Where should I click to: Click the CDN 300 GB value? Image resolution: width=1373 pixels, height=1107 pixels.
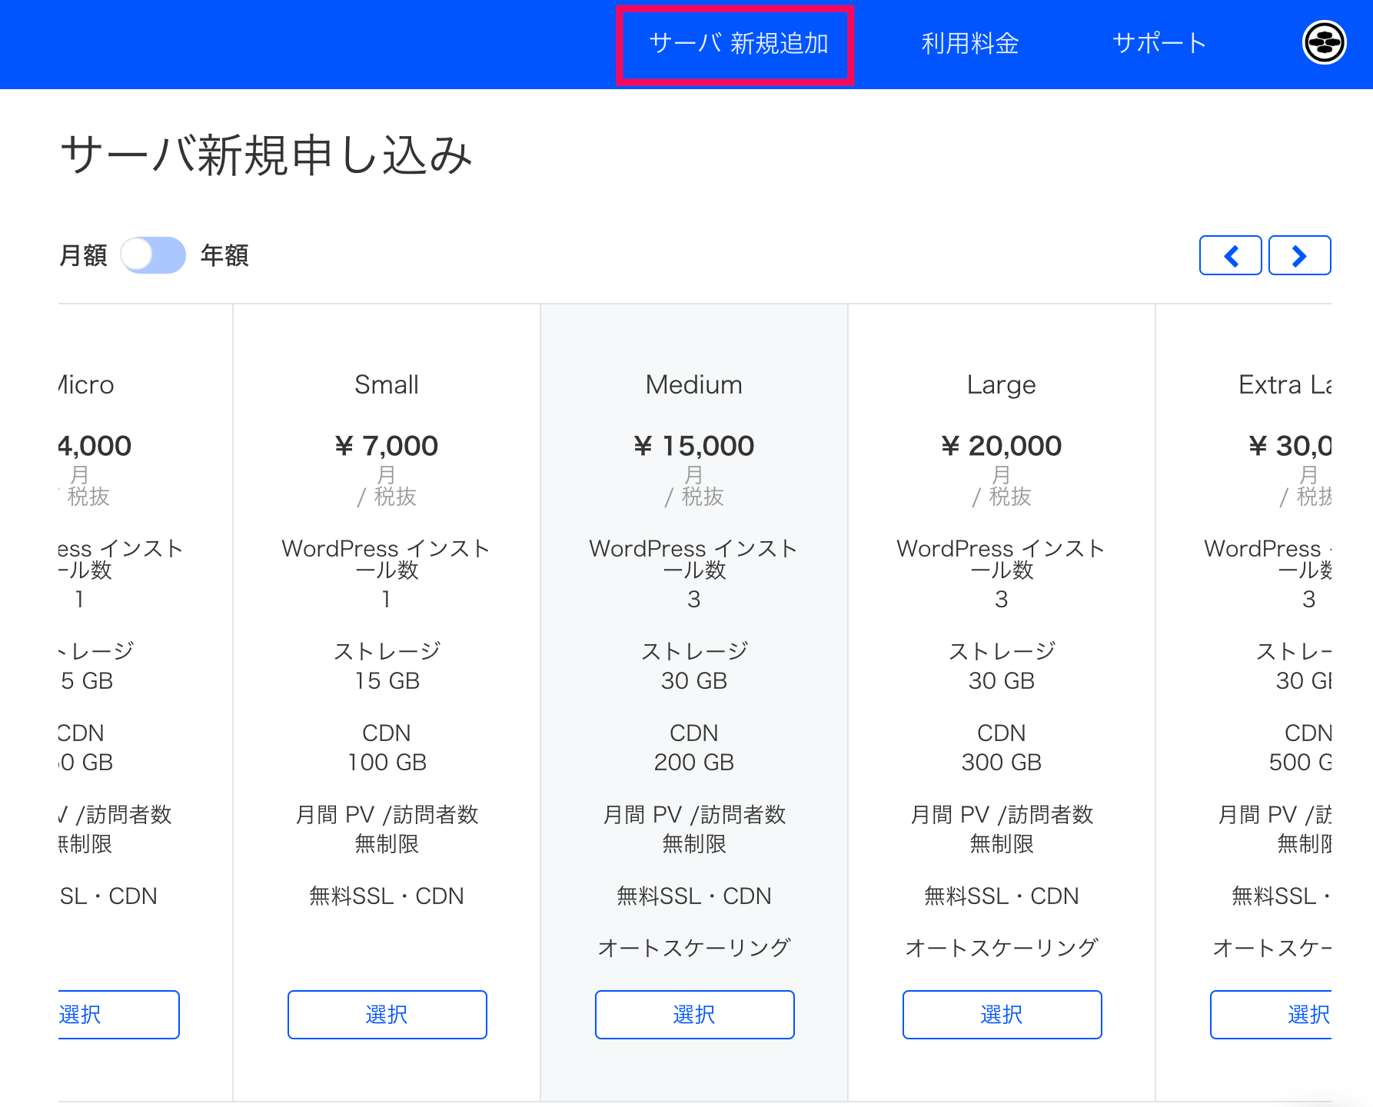pyautogui.click(x=1002, y=763)
